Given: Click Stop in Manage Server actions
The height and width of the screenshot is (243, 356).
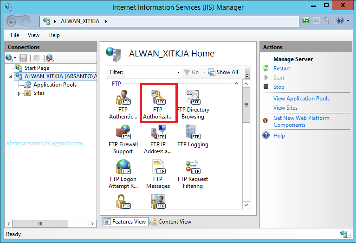Looking at the screenshot, I should coord(279,87).
